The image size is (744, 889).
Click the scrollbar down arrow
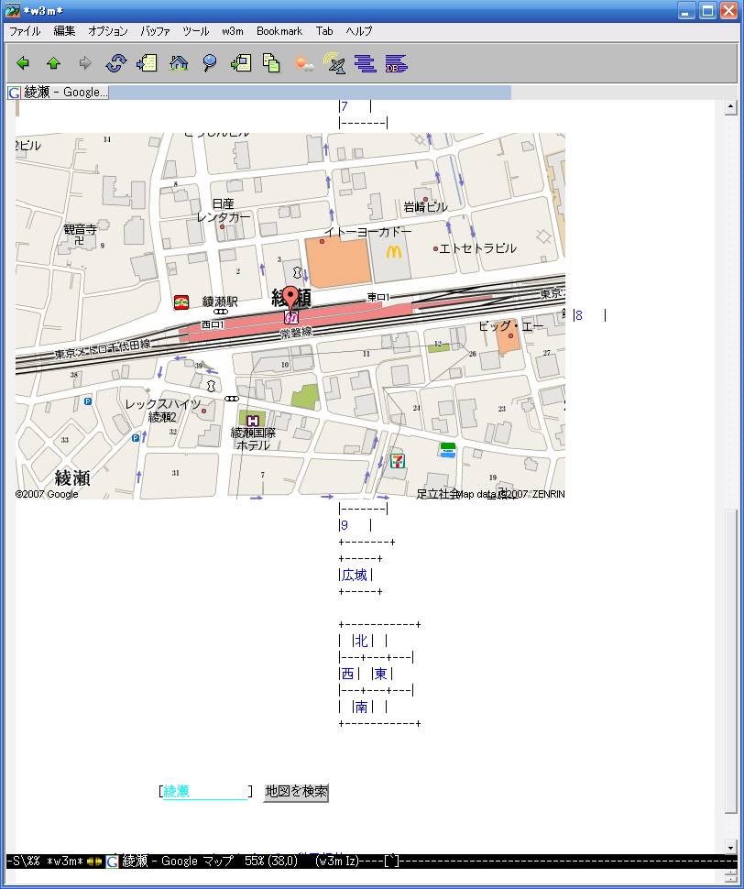(730, 848)
